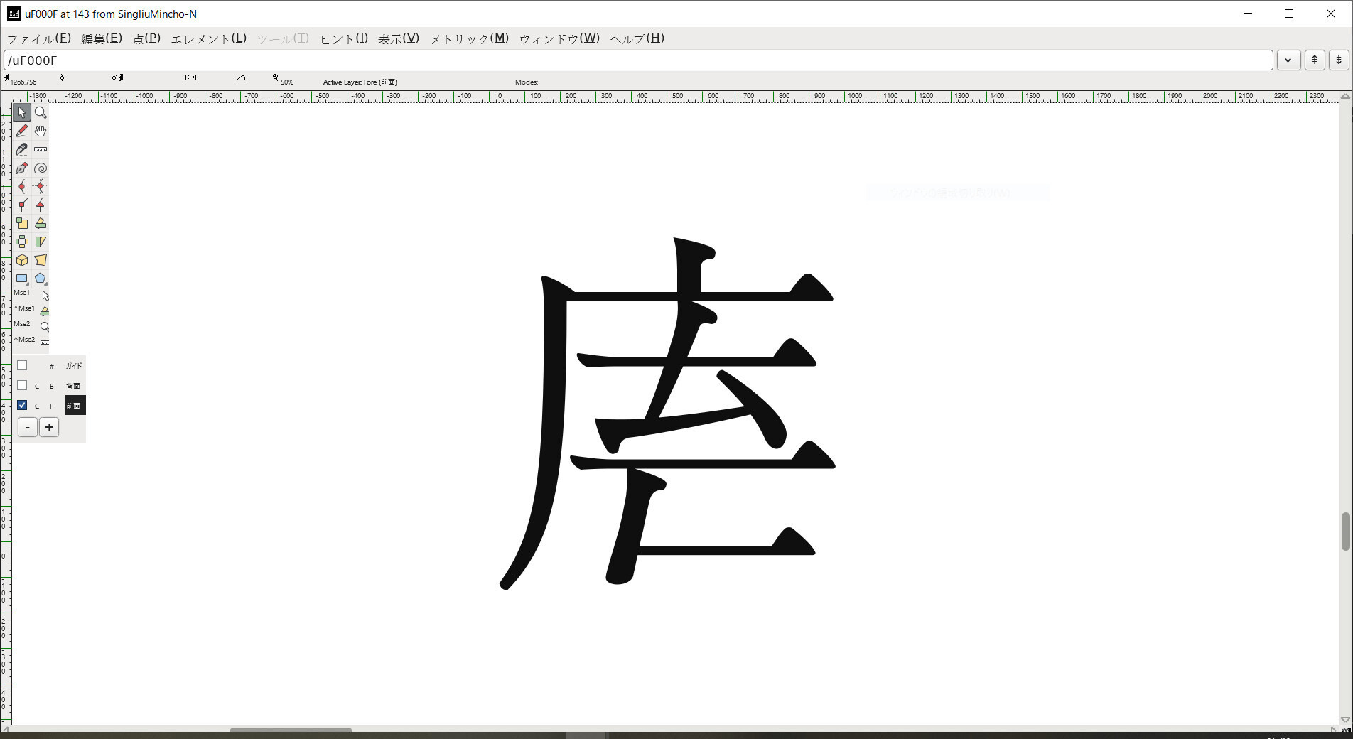Open the ヘルプ menu
This screenshot has width=1353, height=739.
tap(635, 39)
